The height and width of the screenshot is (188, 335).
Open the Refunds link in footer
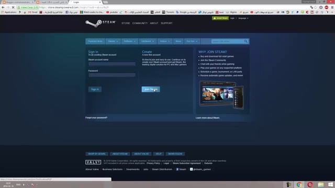tap(208, 163)
